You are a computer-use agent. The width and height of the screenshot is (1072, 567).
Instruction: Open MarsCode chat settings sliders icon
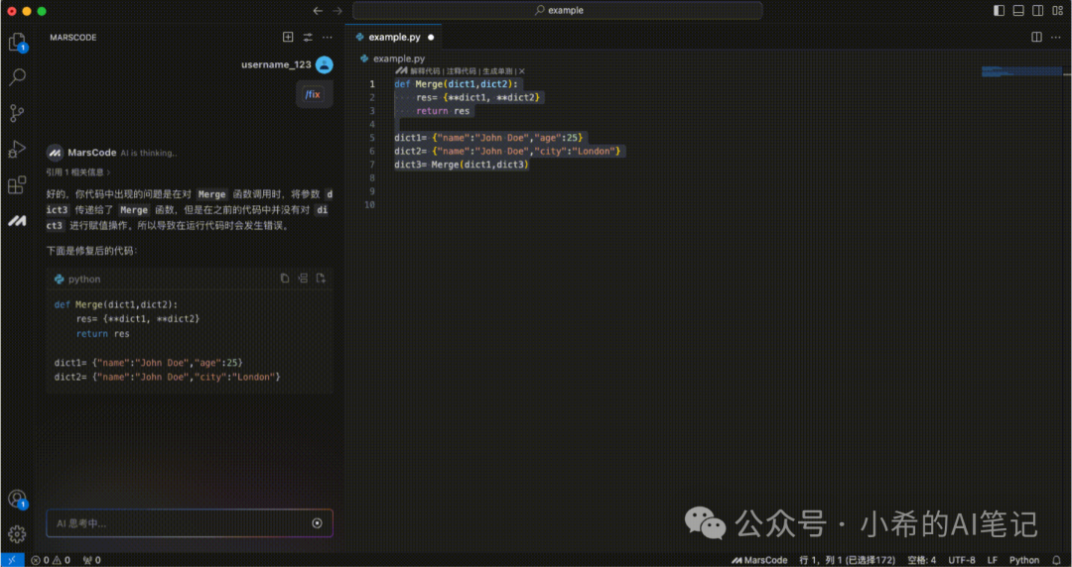(x=308, y=38)
